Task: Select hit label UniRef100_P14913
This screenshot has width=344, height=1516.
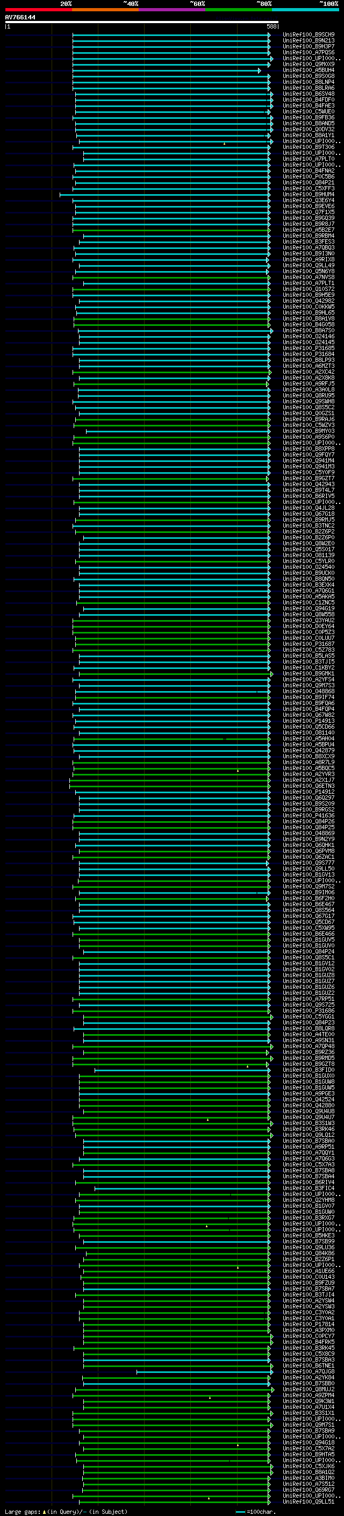Action: (309, 721)
